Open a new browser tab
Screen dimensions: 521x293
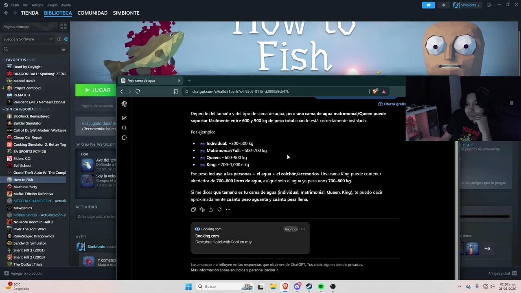pyautogui.click(x=189, y=81)
